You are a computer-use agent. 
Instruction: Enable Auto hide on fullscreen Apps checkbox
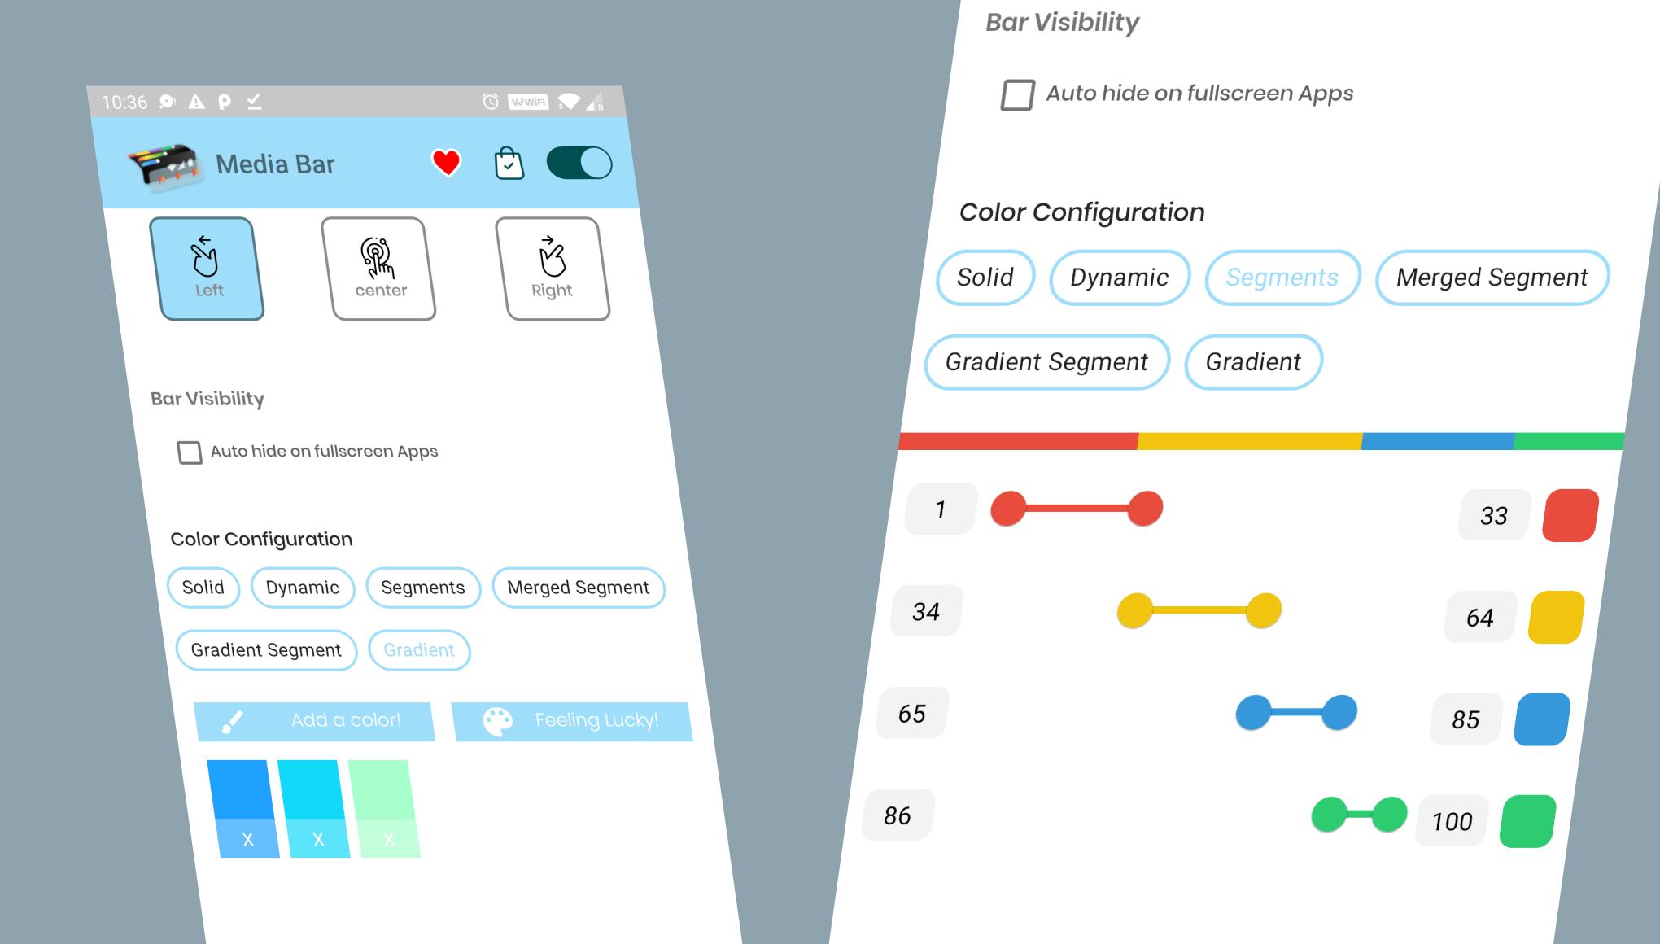click(188, 450)
